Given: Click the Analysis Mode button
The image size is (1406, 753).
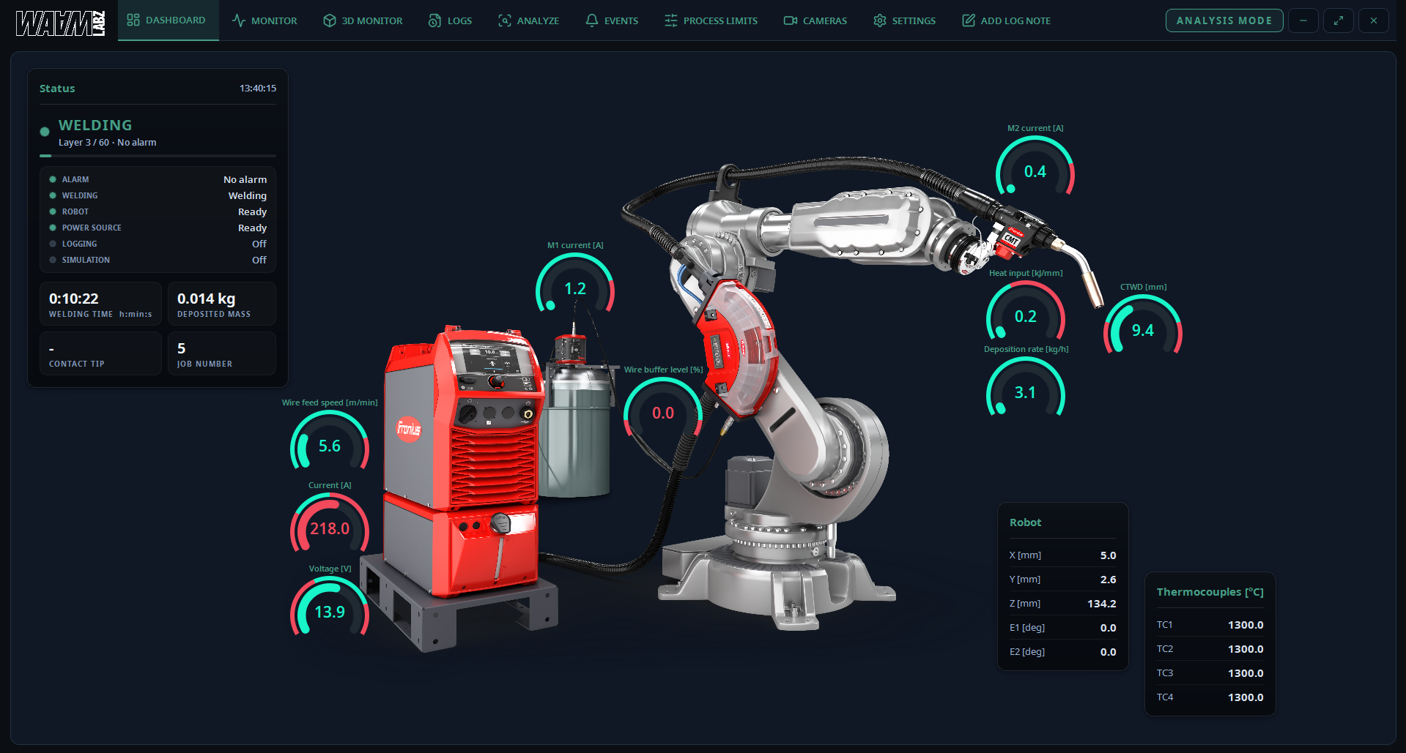Looking at the screenshot, I should (1224, 20).
